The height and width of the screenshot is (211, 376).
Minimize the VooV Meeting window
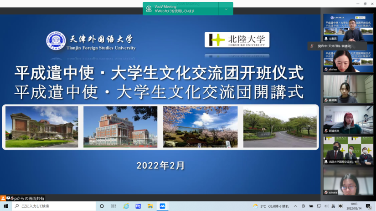pos(358,4)
